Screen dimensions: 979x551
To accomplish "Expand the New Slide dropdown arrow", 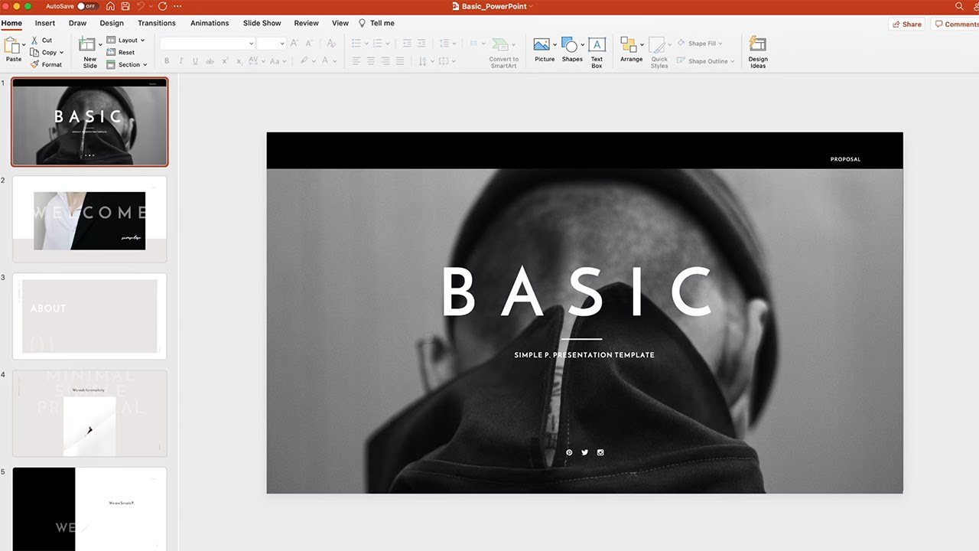I will tap(100, 44).
